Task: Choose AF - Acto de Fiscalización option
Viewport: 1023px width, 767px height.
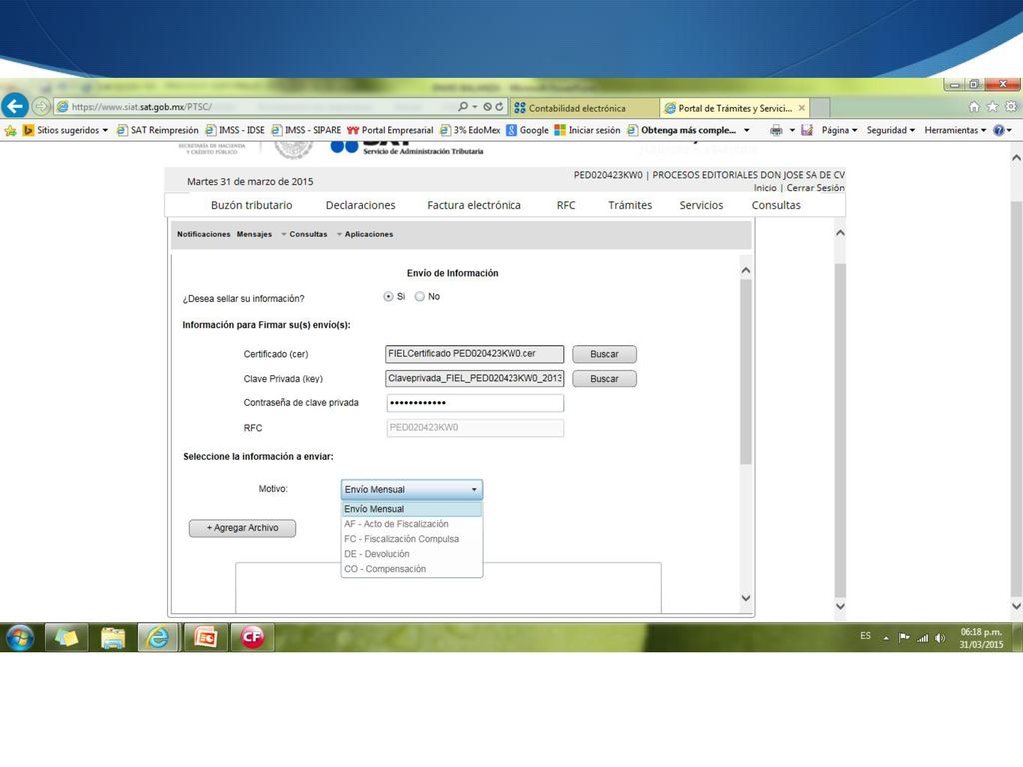Action: point(411,524)
